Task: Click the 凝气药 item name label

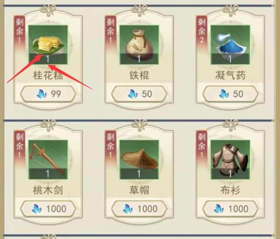Action: tap(230, 75)
